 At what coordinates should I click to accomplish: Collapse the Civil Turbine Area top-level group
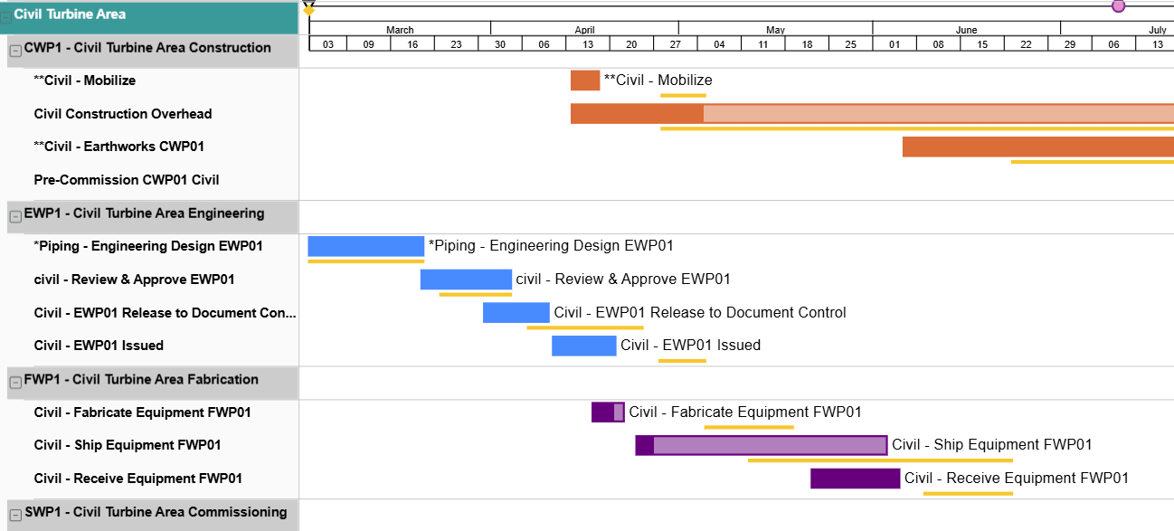tap(5, 17)
